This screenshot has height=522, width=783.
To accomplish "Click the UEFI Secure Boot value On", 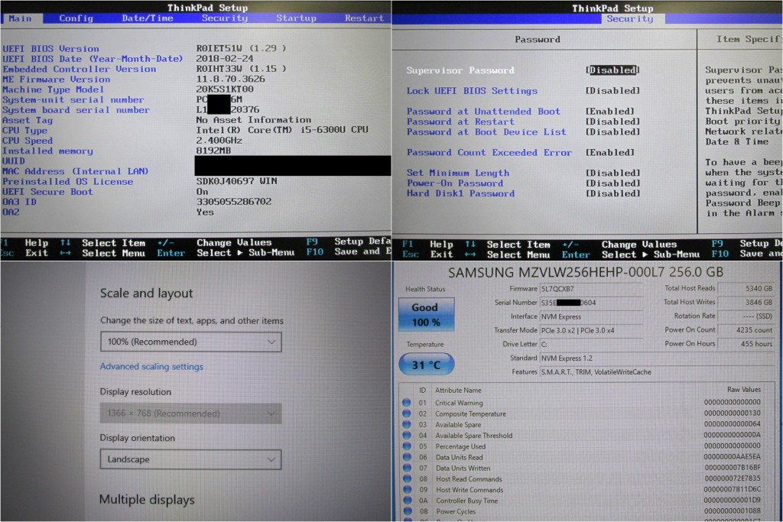I will point(202,192).
